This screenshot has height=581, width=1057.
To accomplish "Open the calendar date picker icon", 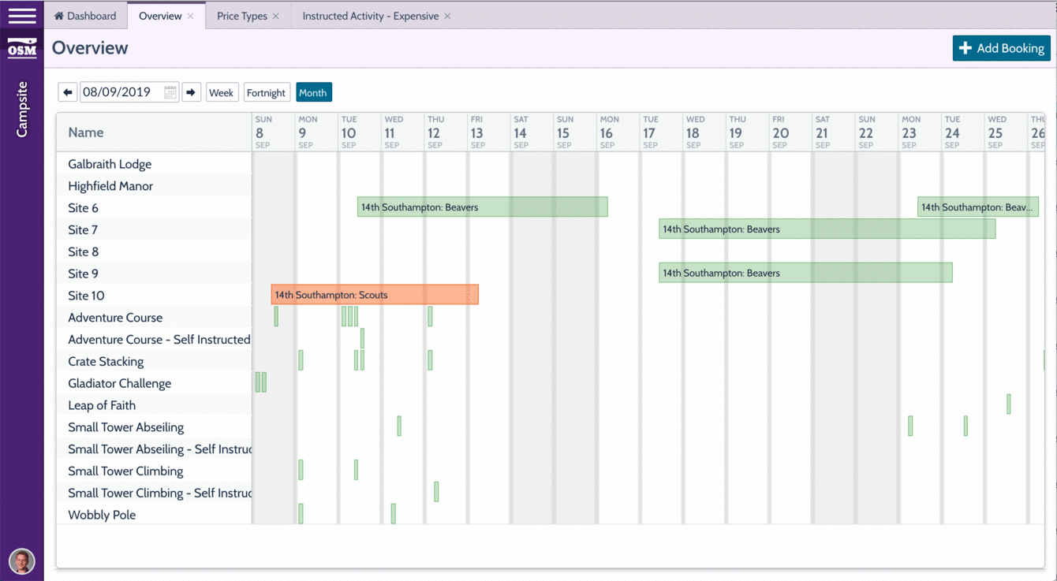I will pyautogui.click(x=170, y=92).
